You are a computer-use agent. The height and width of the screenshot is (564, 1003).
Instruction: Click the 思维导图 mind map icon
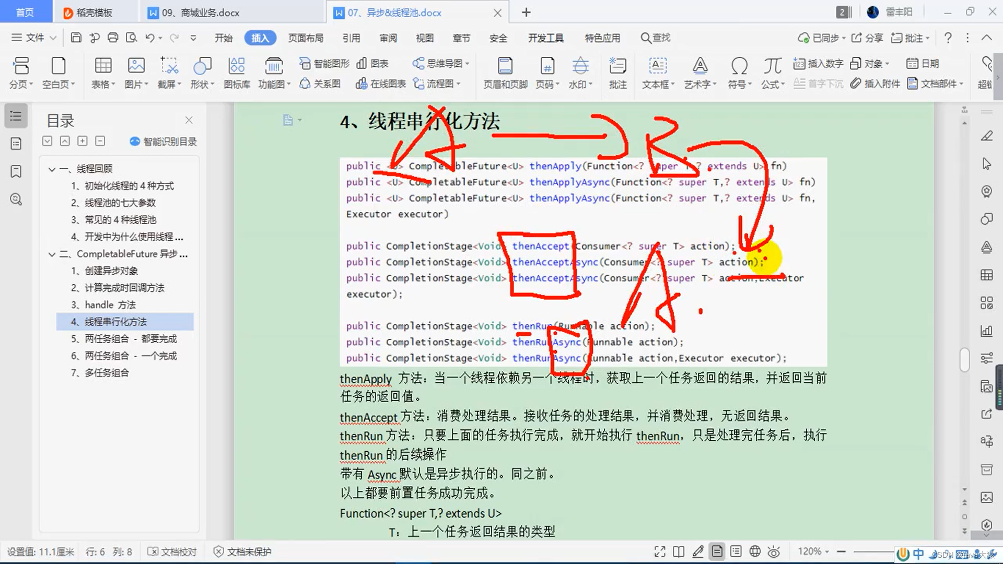(x=418, y=63)
